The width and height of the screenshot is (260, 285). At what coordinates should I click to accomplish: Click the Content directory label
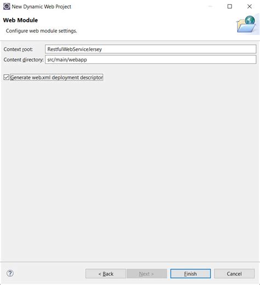click(x=24, y=60)
